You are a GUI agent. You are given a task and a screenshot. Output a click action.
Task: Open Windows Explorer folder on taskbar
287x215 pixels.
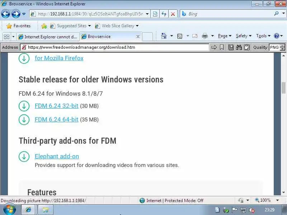click(x=46, y=210)
